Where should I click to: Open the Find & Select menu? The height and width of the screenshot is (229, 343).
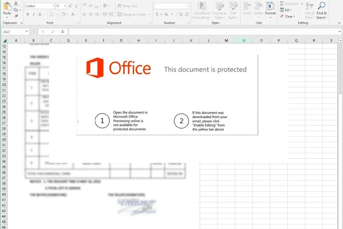(322, 11)
